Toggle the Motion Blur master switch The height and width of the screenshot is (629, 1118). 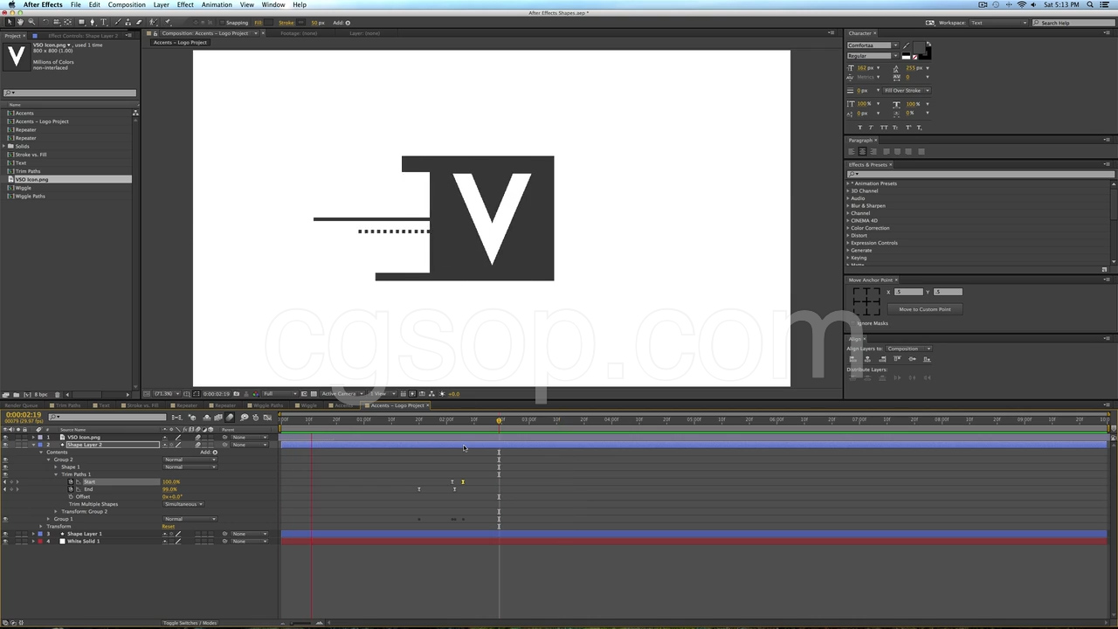pyautogui.click(x=231, y=418)
